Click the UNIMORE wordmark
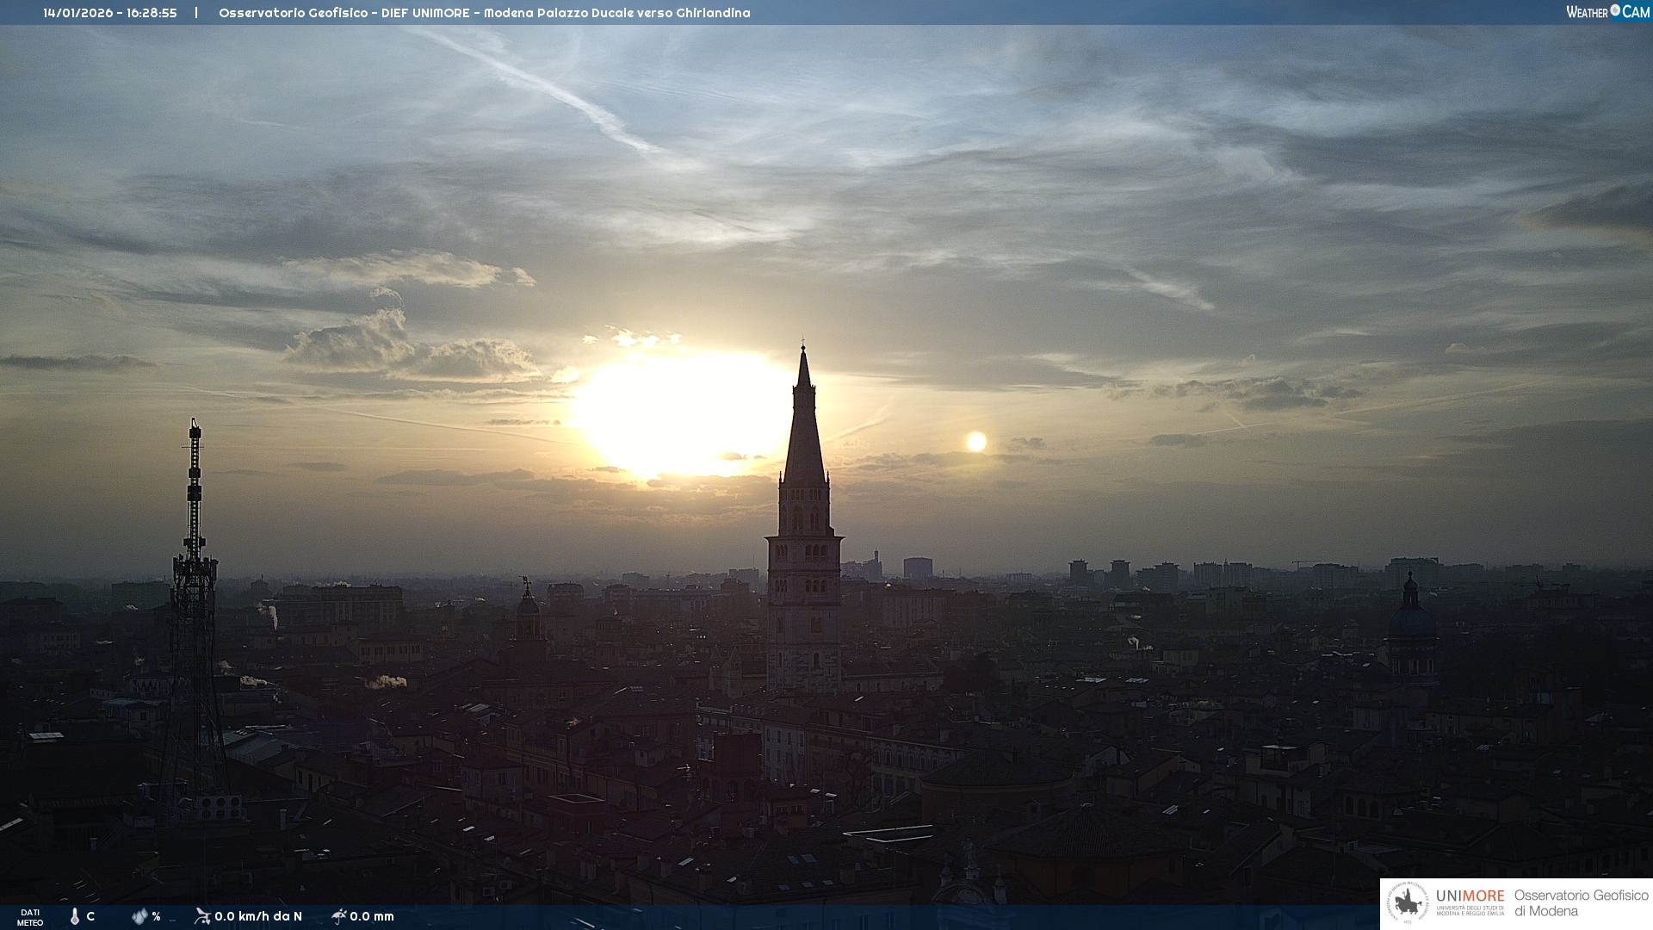The image size is (1653, 930). click(1470, 896)
